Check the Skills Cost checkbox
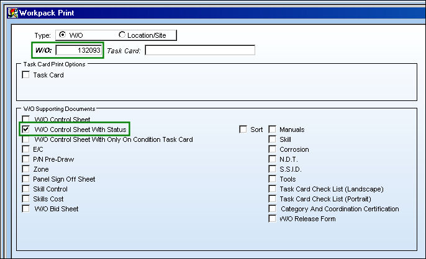 point(25,198)
